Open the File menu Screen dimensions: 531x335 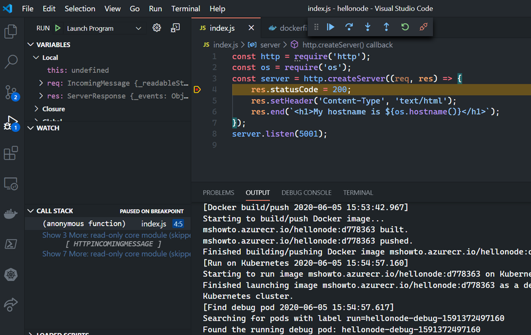coord(27,8)
